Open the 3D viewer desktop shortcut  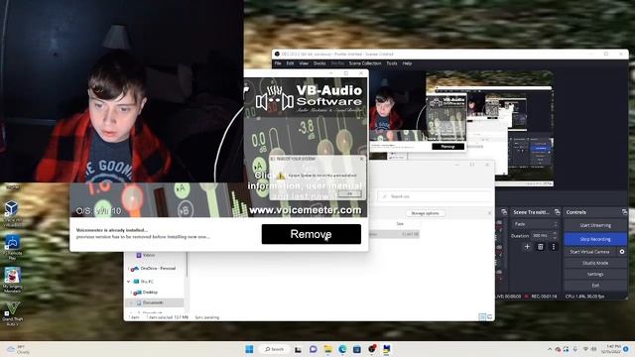12,213
